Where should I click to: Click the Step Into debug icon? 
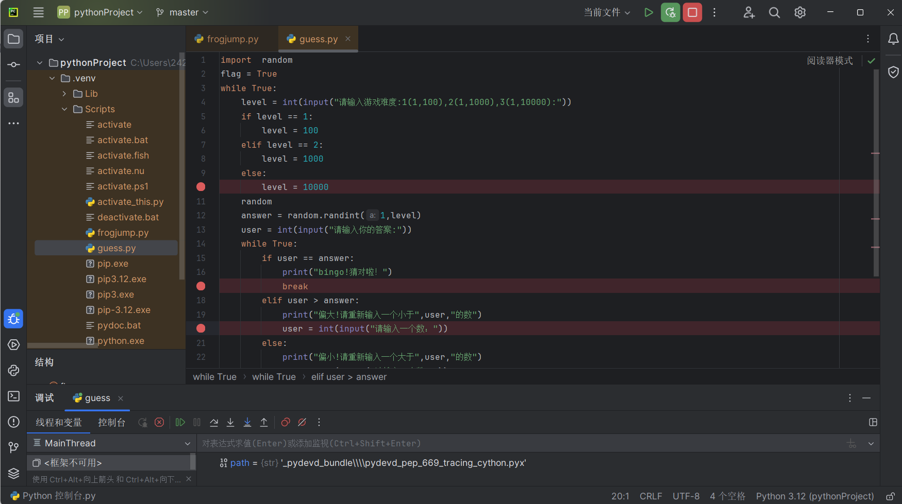(x=230, y=422)
